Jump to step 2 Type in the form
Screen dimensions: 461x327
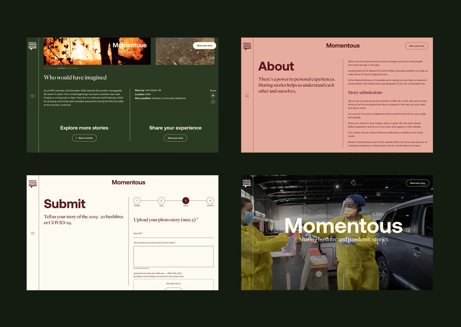pyautogui.click(x=161, y=201)
